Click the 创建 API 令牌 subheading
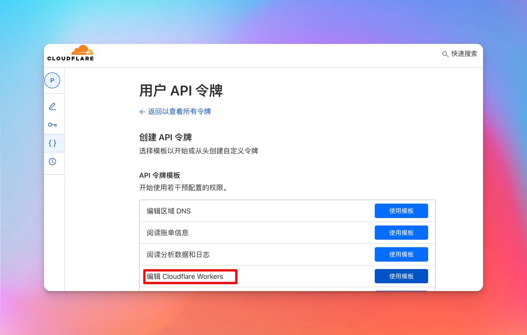Image resolution: width=527 pixels, height=335 pixels. tap(166, 137)
